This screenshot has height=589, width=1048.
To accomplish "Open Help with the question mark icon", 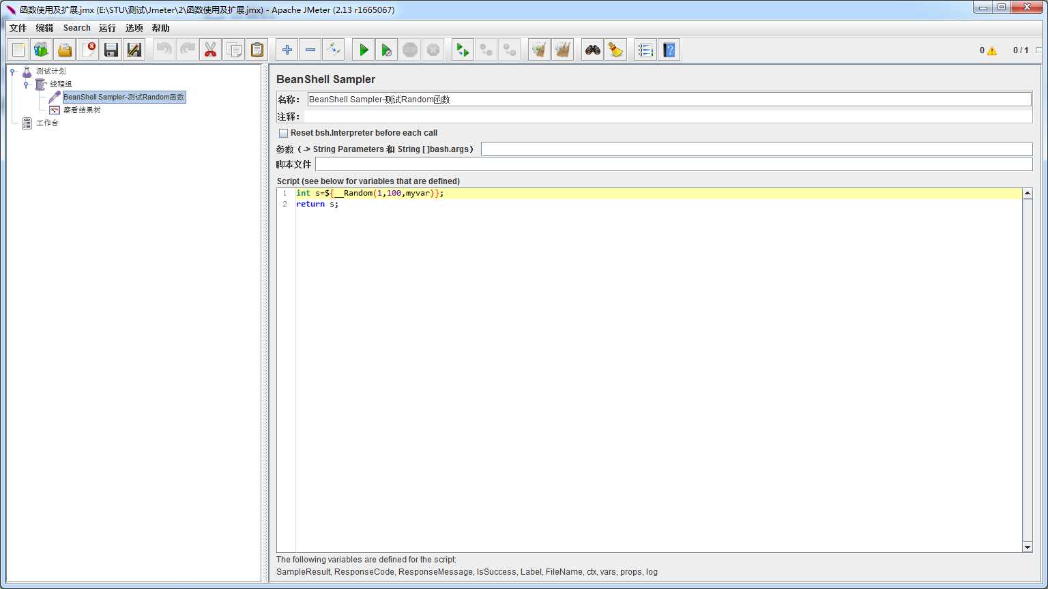I will (x=669, y=50).
